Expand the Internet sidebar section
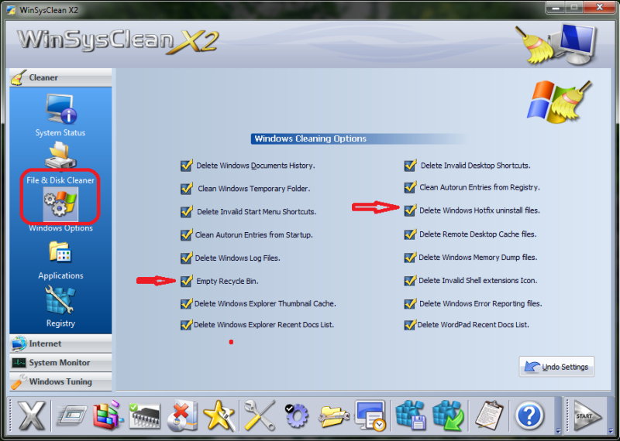620x441 pixels. pos(60,344)
